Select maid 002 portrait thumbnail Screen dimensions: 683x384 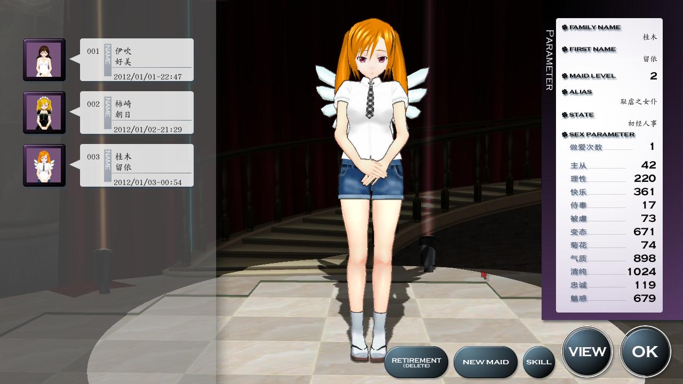pyautogui.click(x=44, y=113)
